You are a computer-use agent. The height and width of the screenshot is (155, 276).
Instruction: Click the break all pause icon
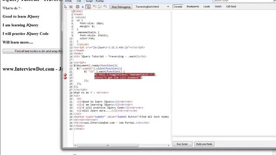click(83, 7)
